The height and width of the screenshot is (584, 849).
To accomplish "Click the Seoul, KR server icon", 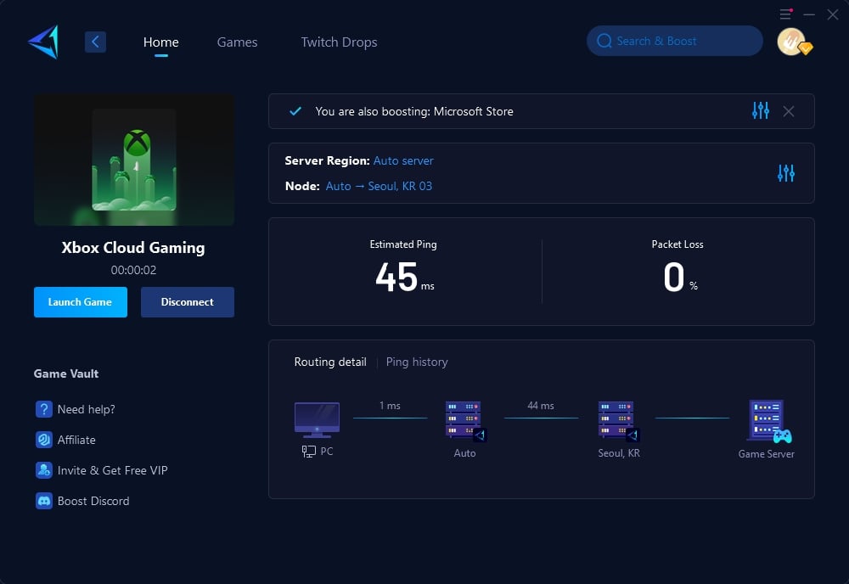I will (x=618, y=421).
